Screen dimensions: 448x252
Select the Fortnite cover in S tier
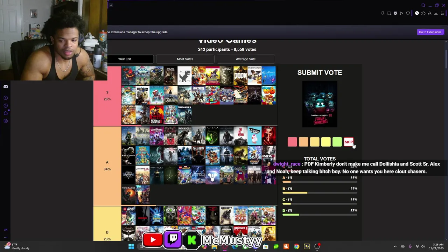[198, 95]
